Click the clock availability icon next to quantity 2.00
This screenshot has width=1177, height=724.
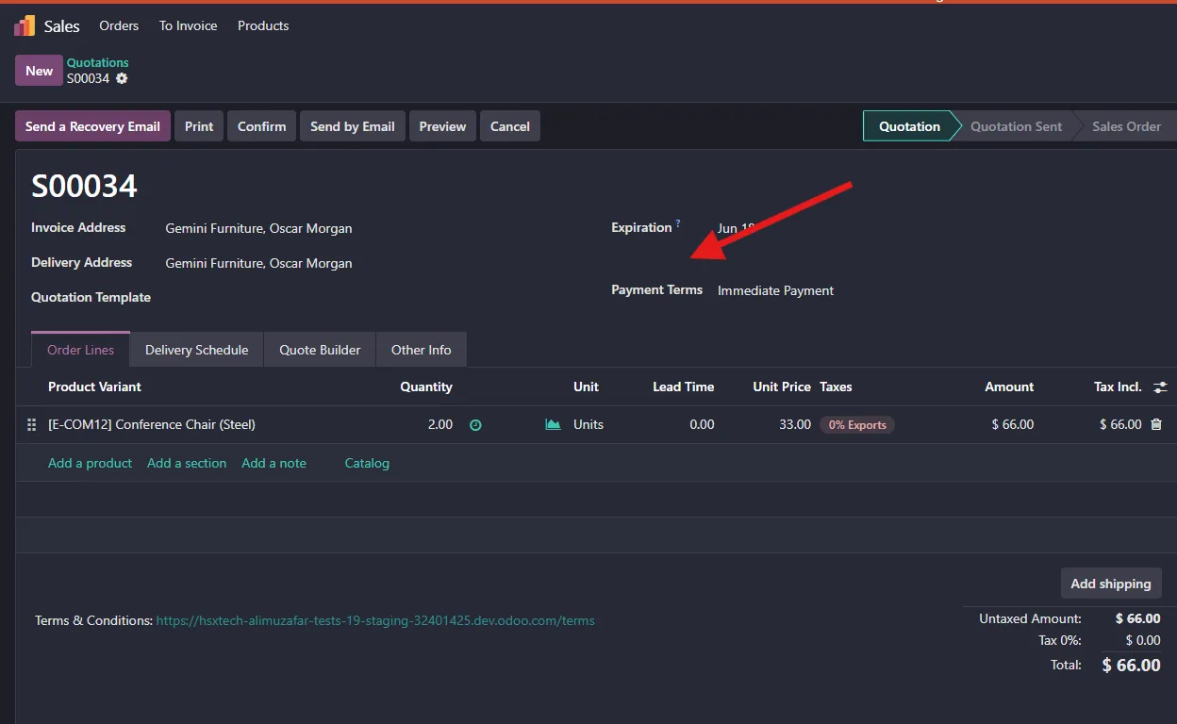click(x=475, y=425)
